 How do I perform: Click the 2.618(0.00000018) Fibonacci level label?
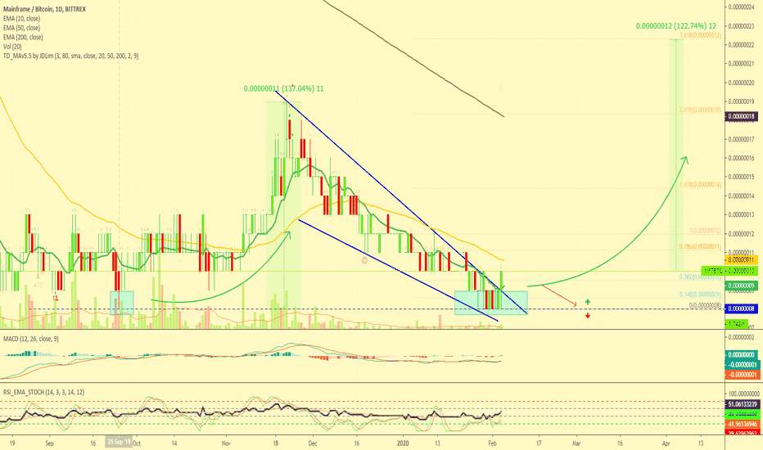[701, 110]
